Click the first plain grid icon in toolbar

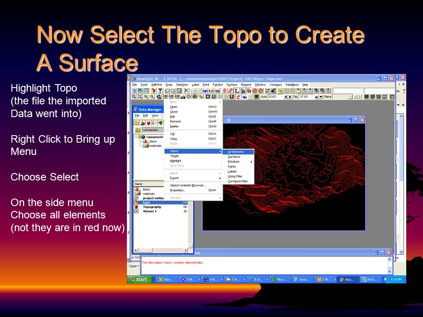(x=286, y=91)
